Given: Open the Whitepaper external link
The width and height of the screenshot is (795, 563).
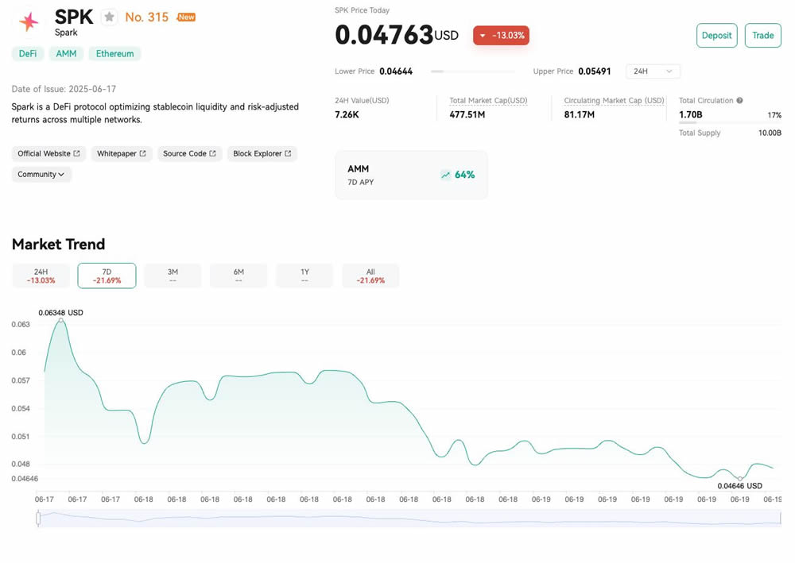Looking at the screenshot, I should coord(121,153).
